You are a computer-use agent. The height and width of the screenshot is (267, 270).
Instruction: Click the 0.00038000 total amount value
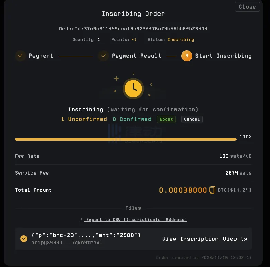[x=183, y=190]
